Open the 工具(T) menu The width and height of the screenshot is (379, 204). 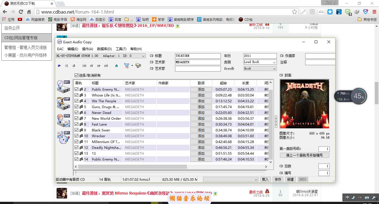121,49
